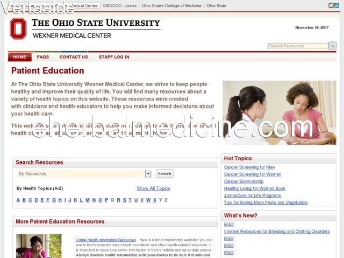
Task: Click the Patient Education heading
Action: (x=48, y=70)
